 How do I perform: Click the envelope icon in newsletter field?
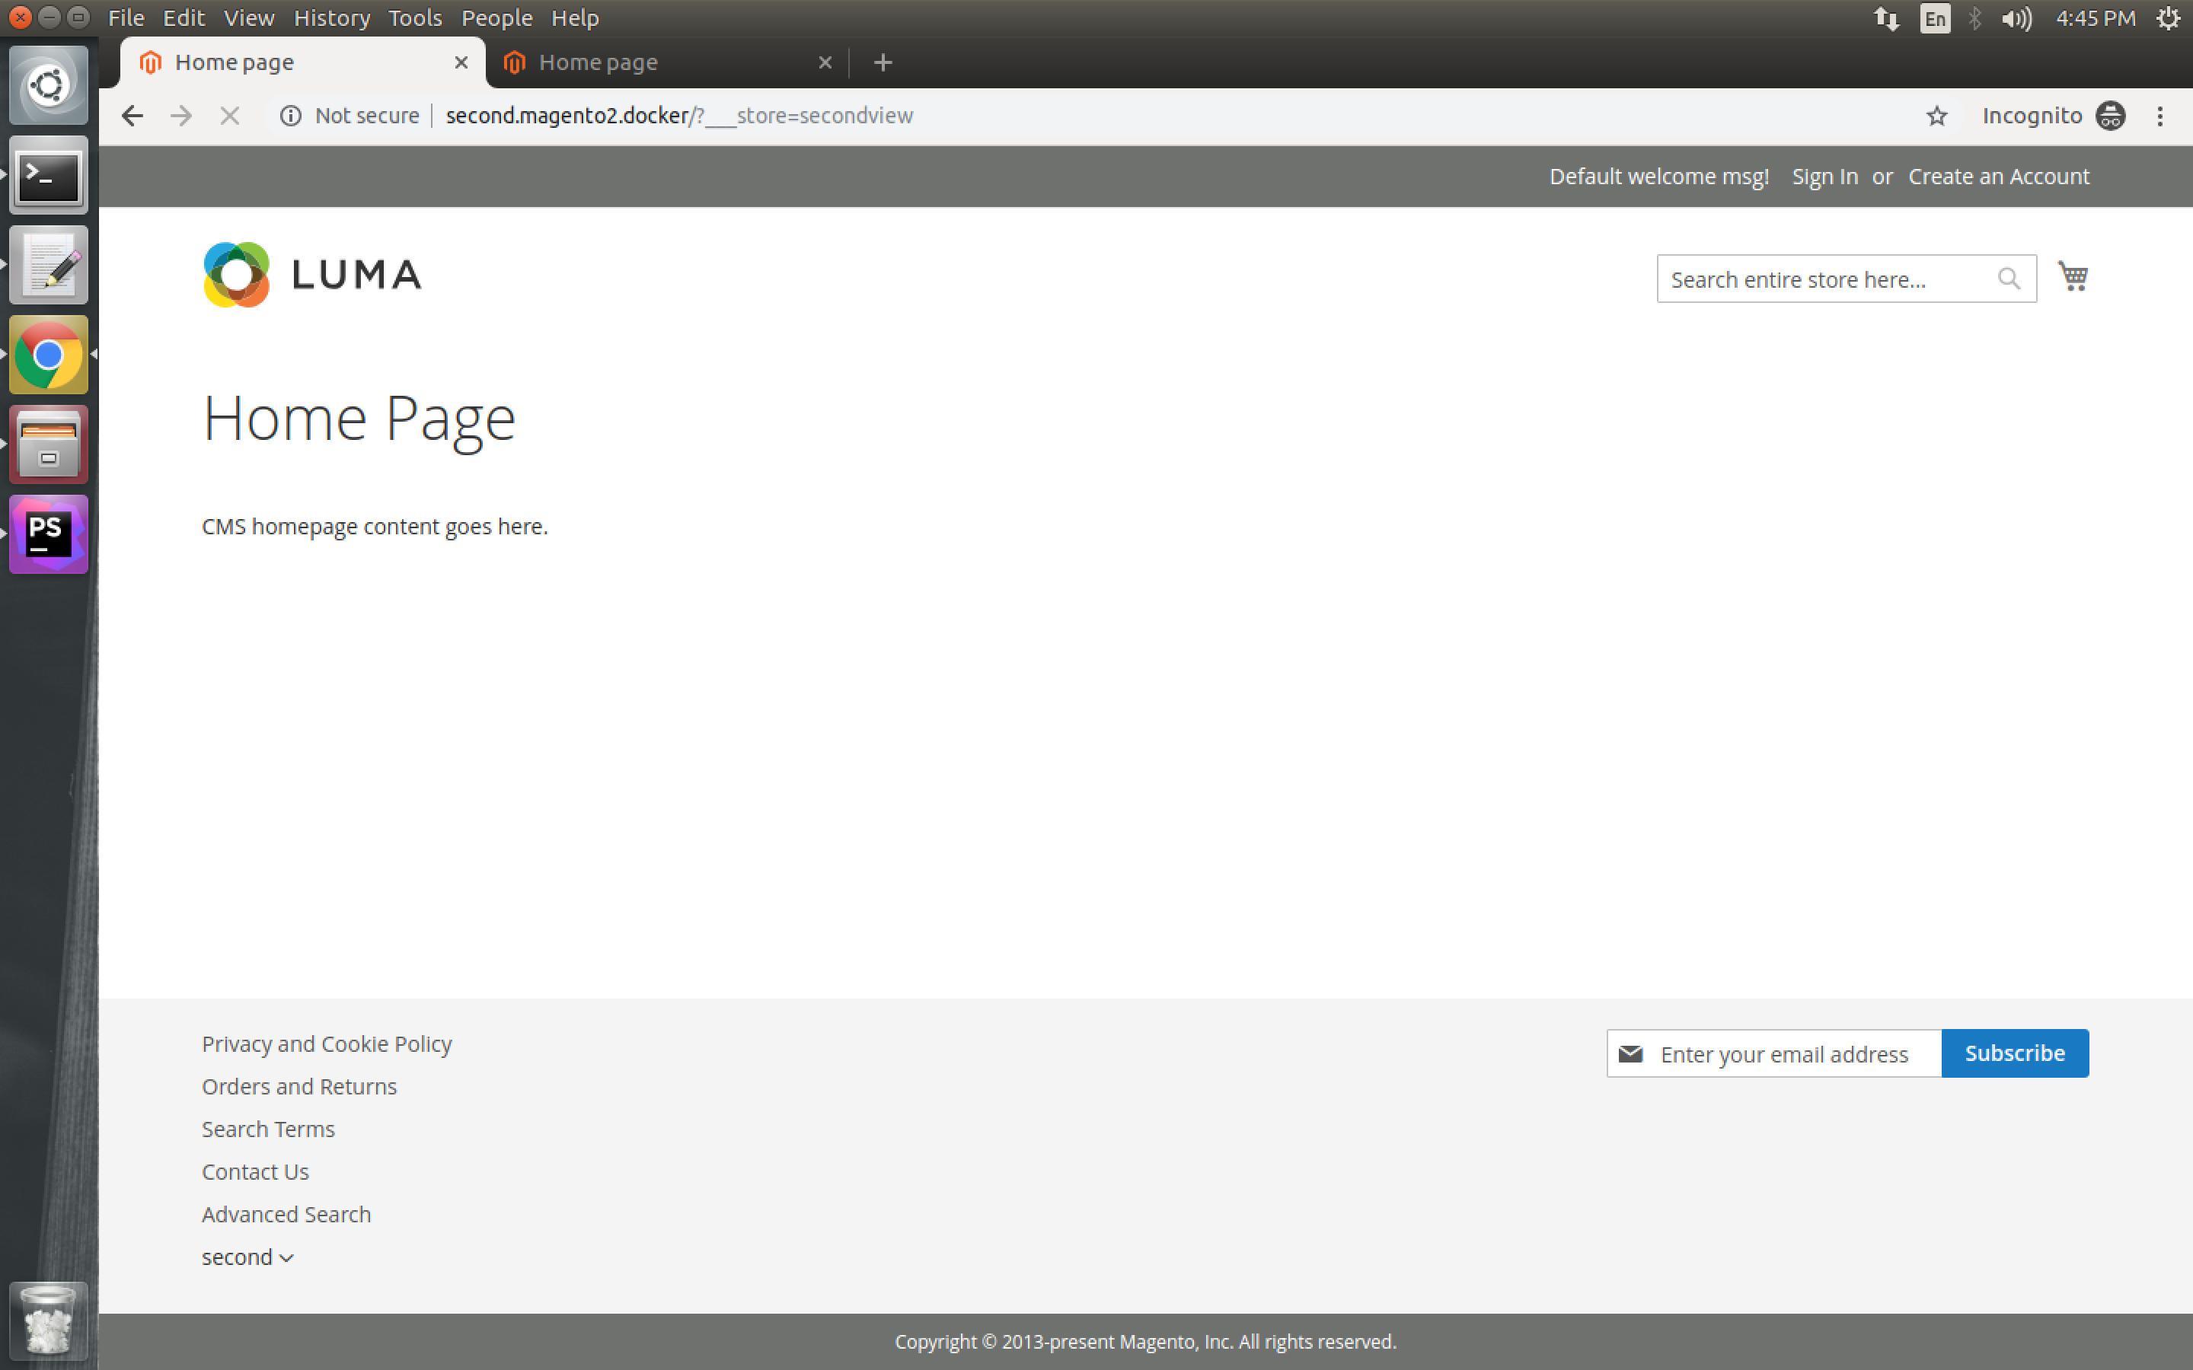(1630, 1054)
